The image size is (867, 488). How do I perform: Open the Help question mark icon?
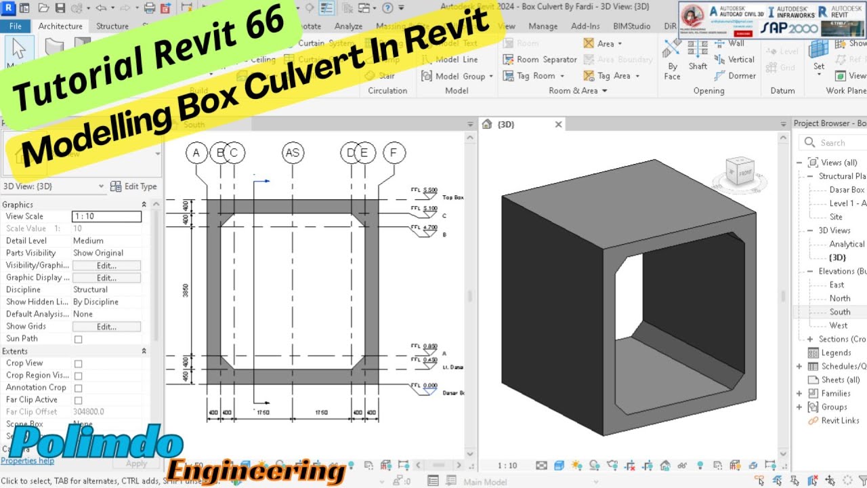point(387,8)
